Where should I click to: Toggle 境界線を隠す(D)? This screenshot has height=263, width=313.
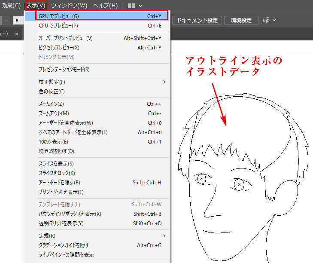(97, 151)
